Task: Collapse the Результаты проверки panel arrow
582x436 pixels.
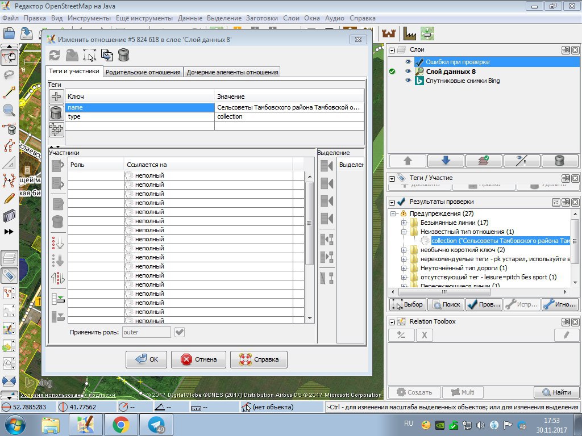Action: [x=392, y=203]
